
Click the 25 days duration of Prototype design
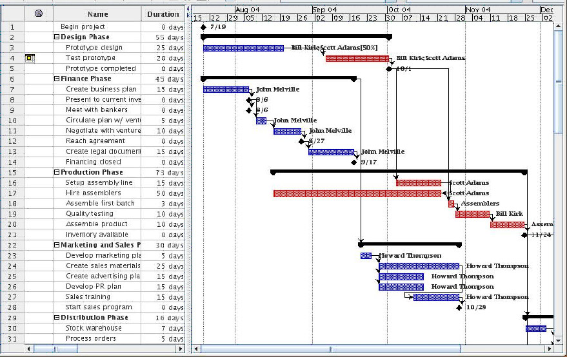170,48
